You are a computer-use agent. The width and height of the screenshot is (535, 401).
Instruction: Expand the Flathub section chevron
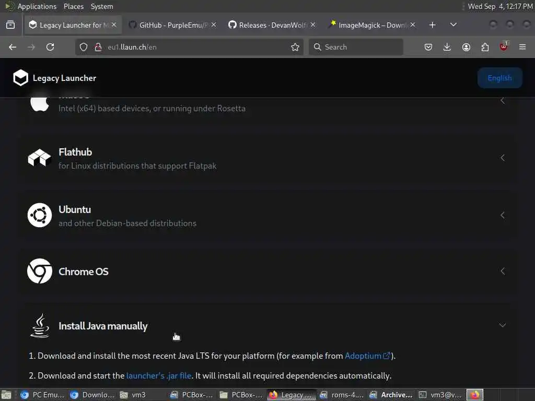502,158
